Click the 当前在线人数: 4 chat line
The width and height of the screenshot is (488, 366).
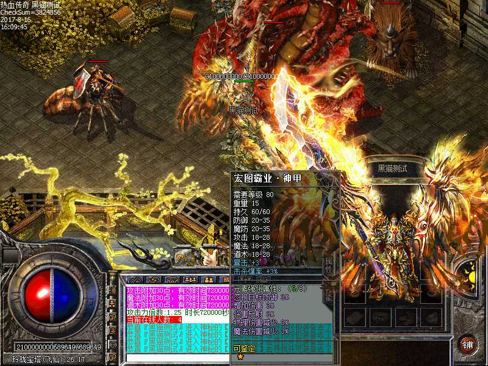click(x=154, y=319)
